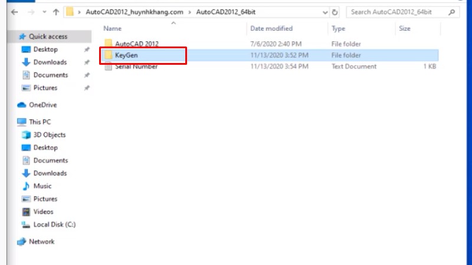Image resolution: width=472 pixels, height=265 pixels.
Task: Refresh the current folder view
Action: 335,12
